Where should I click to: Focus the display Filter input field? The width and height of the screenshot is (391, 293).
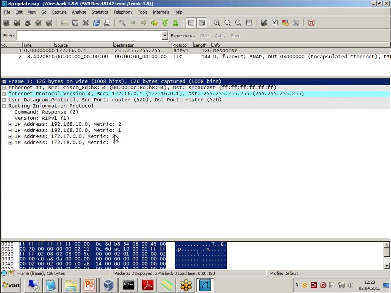click(90, 36)
